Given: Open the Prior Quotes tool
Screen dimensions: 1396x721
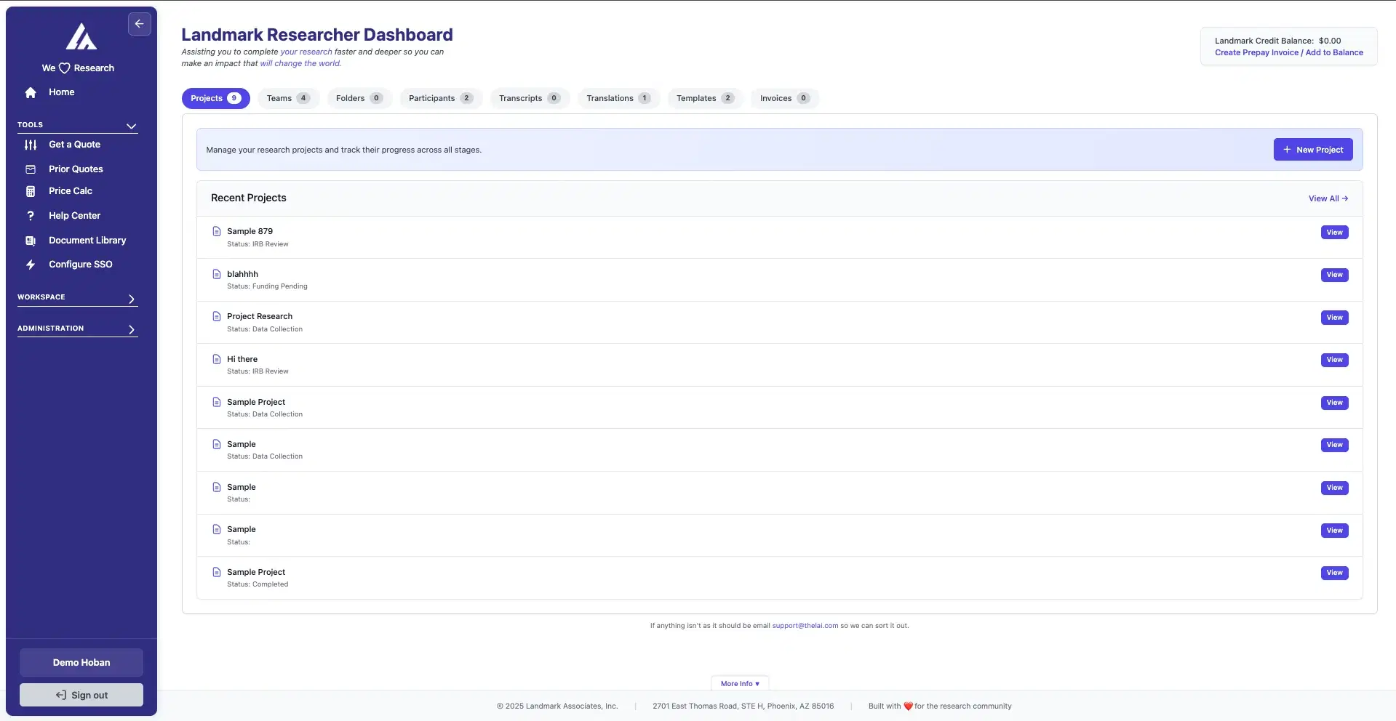Looking at the screenshot, I should [x=75, y=169].
